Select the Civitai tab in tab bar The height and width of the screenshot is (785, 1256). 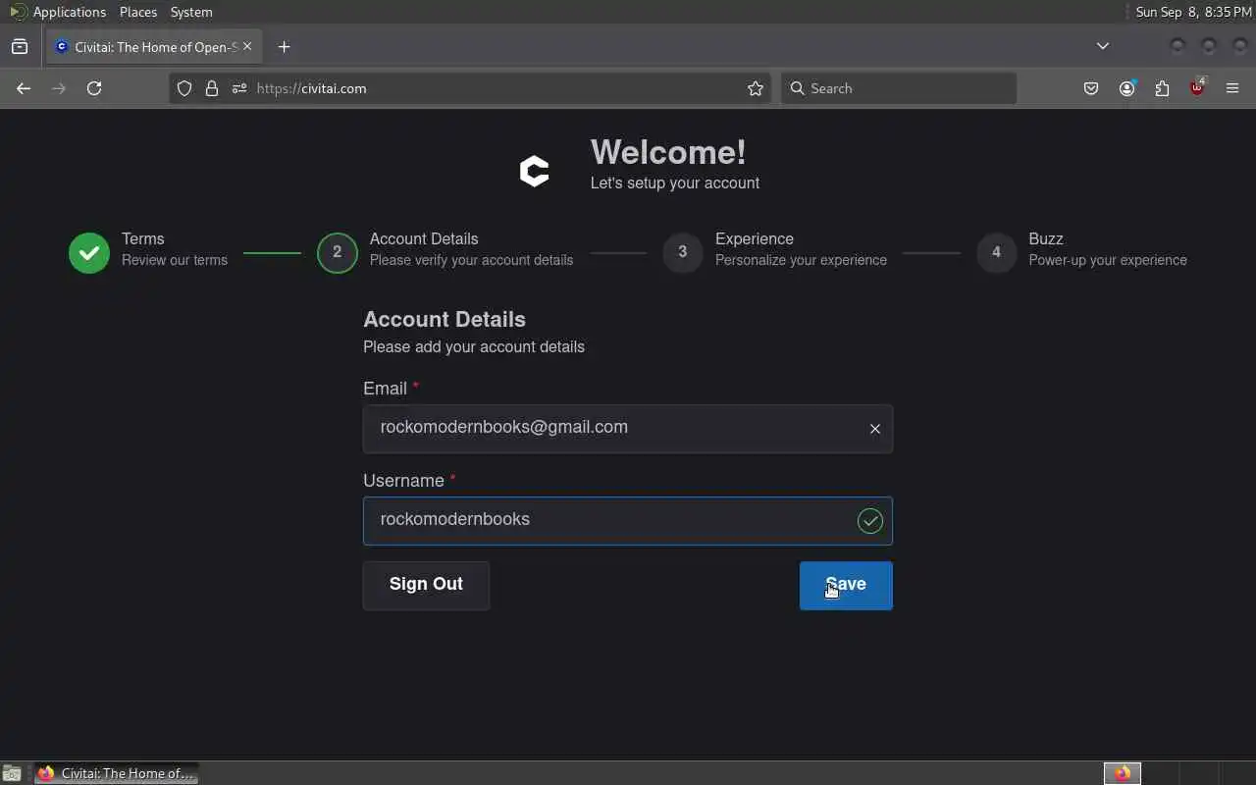click(154, 46)
